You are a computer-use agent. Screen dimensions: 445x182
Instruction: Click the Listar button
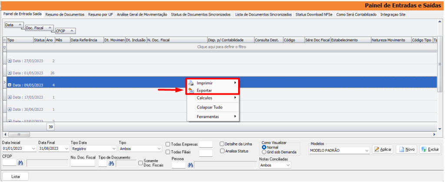tap(16, 176)
